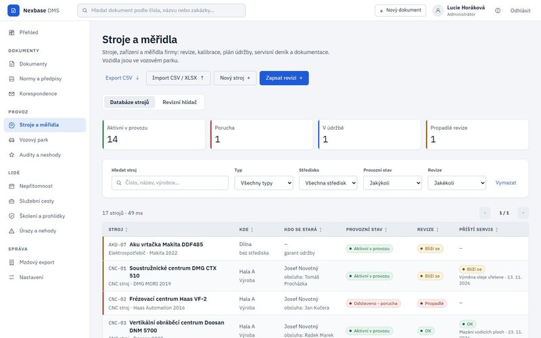Click Odhlásit to log out
This screenshot has height=338, width=541.
pos(520,11)
